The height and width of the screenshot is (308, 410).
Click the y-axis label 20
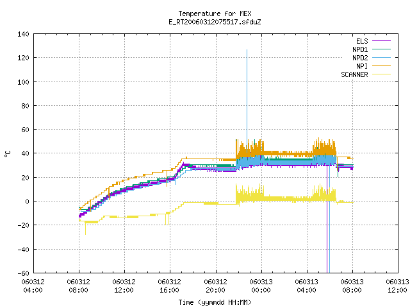coord(25,178)
